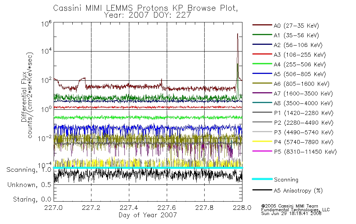Click the P5 (8310-11450 KeV) legend label
Image resolution: width=356 pixels, height=224 pixels.
[x=305, y=152]
